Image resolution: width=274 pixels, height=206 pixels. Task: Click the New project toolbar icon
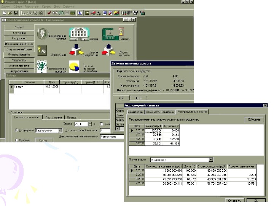pyautogui.click(x=4, y=13)
